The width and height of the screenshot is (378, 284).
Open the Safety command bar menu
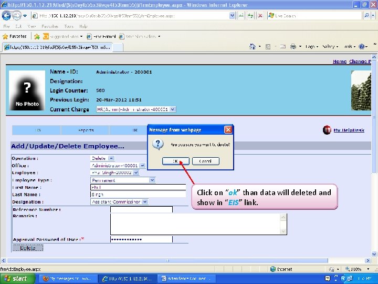[330, 47]
